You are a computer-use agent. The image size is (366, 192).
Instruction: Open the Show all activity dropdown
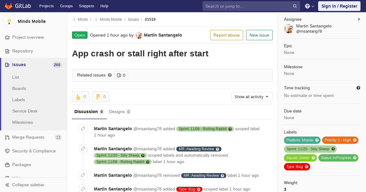(252, 97)
